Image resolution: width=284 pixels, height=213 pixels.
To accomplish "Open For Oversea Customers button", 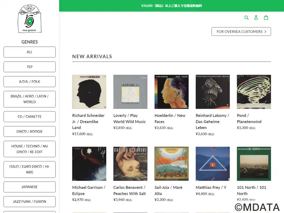I will (241, 32).
